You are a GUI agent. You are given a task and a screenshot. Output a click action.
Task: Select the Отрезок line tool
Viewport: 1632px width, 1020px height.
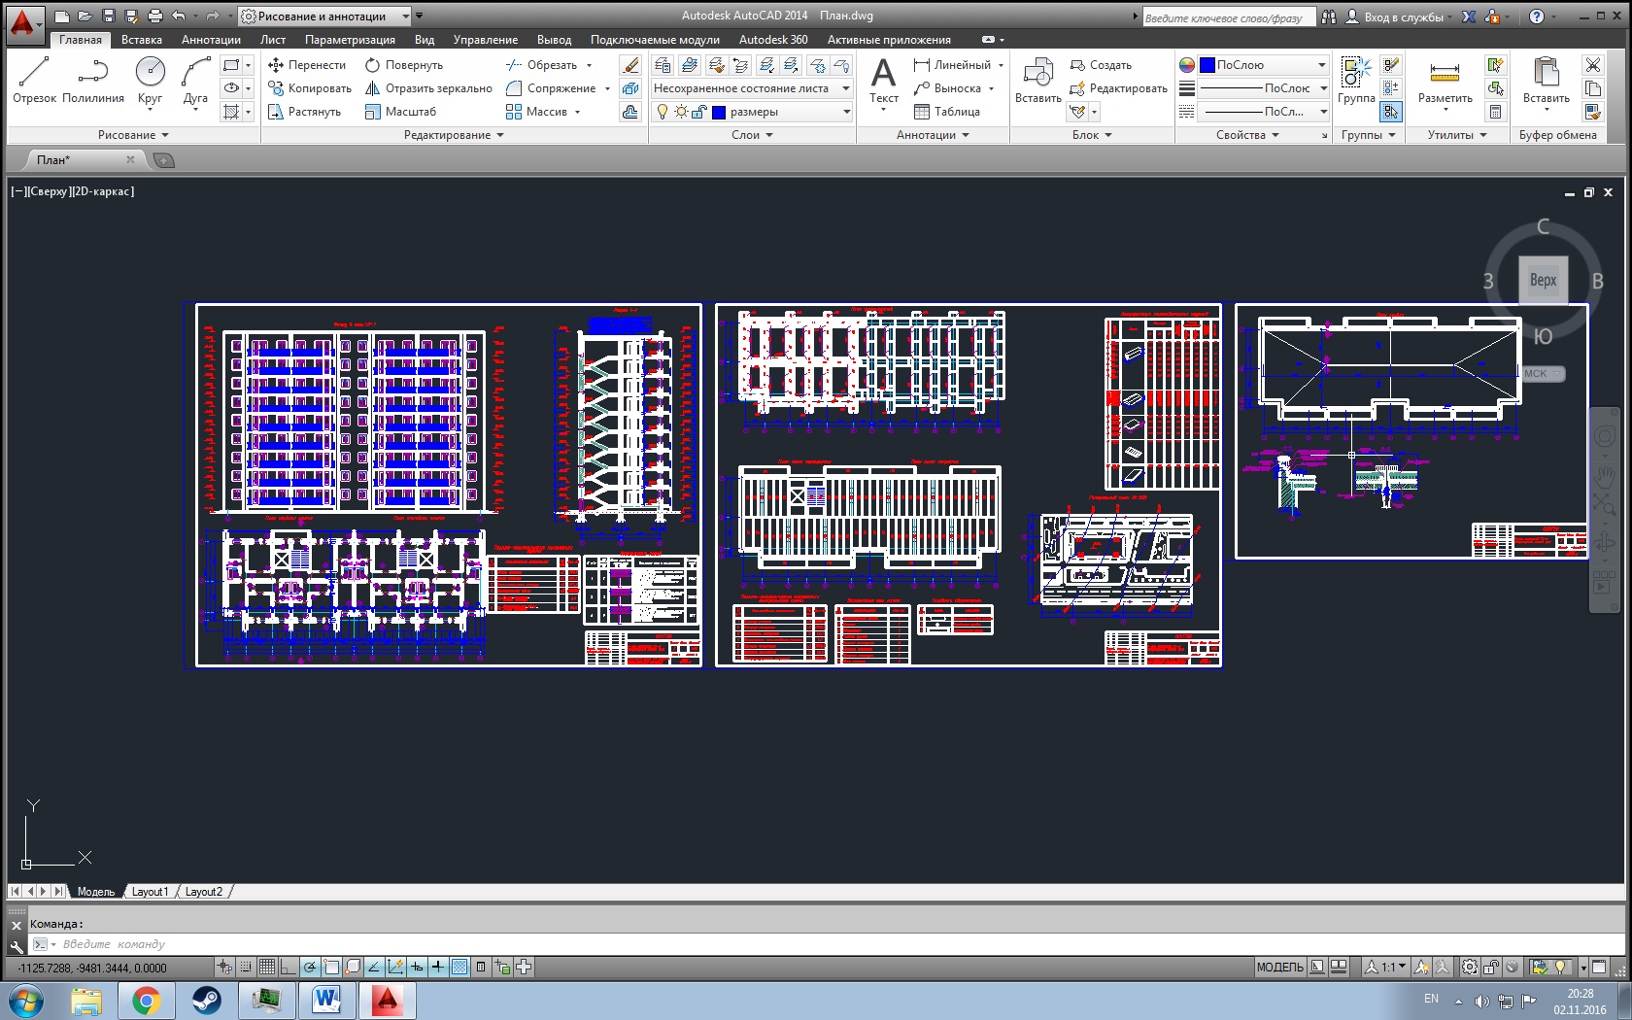click(x=34, y=80)
